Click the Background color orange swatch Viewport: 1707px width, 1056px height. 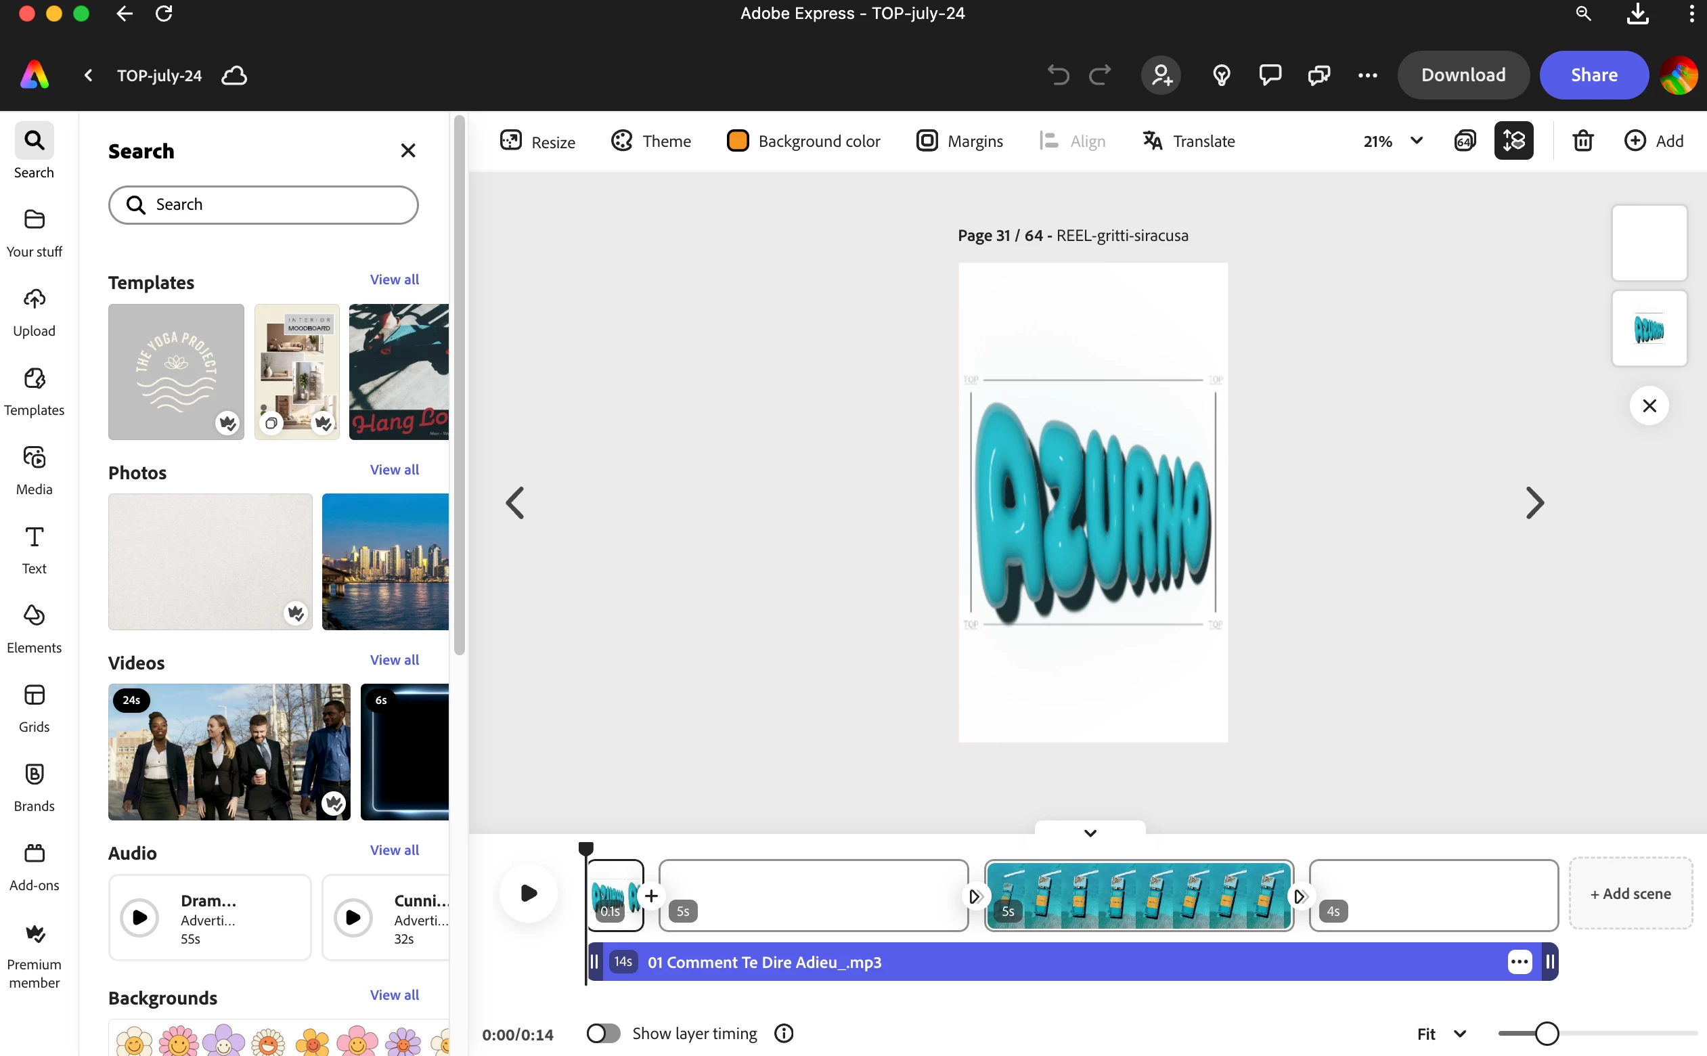[737, 140]
